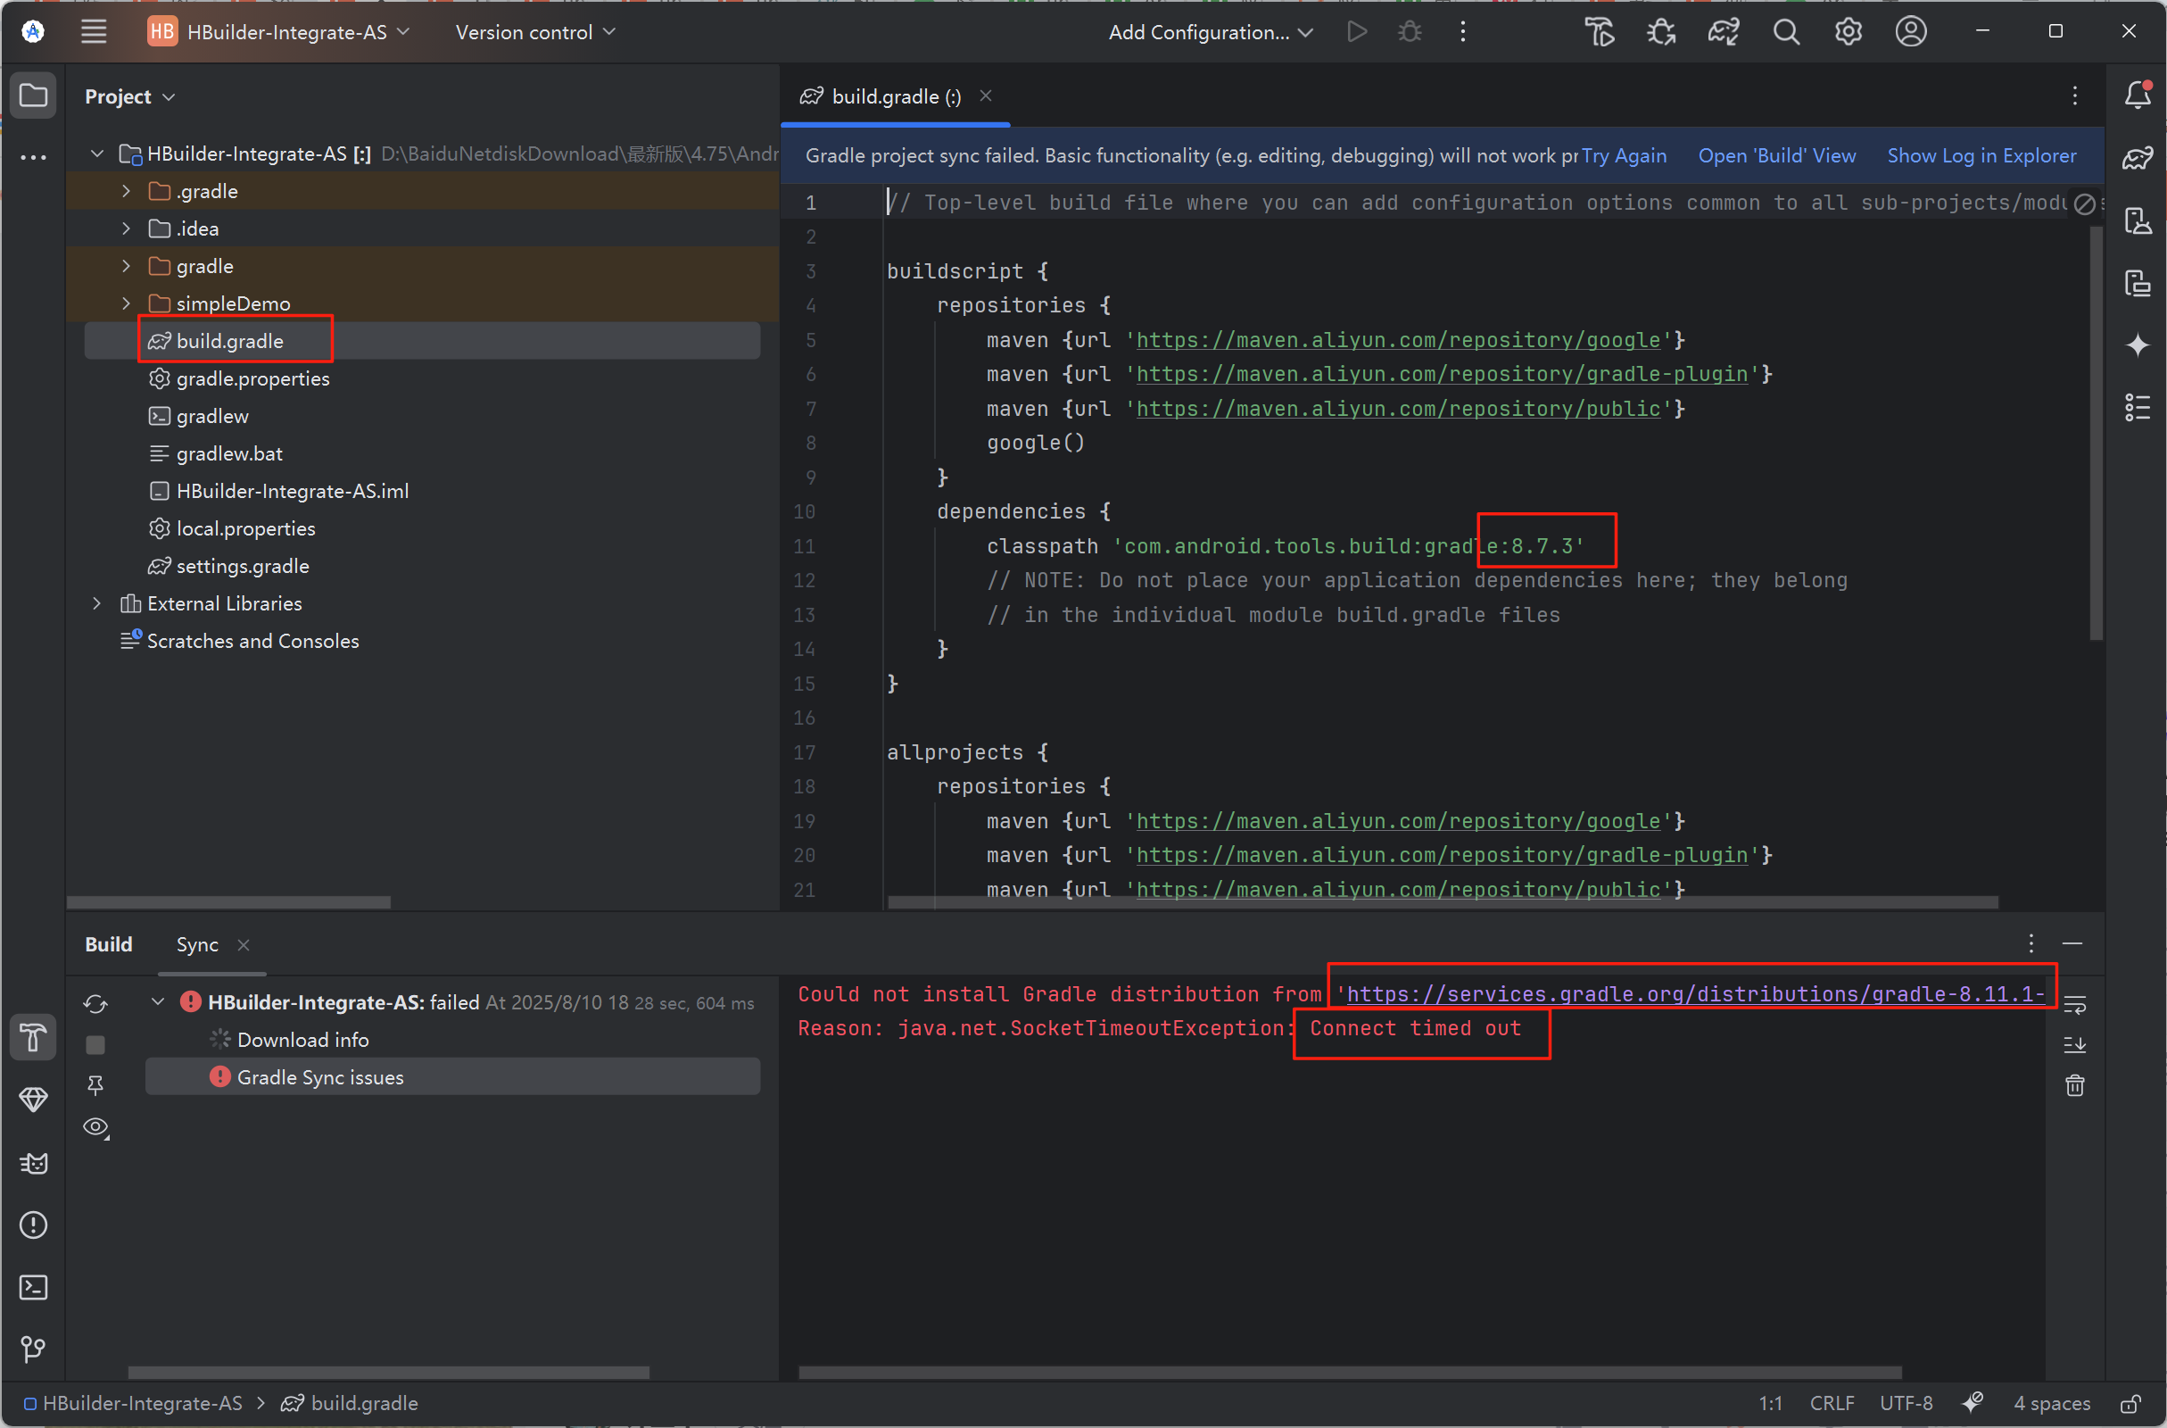Open the Terminal tool window
The height and width of the screenshot is (1428, 2167).
tap(33, 1287)
